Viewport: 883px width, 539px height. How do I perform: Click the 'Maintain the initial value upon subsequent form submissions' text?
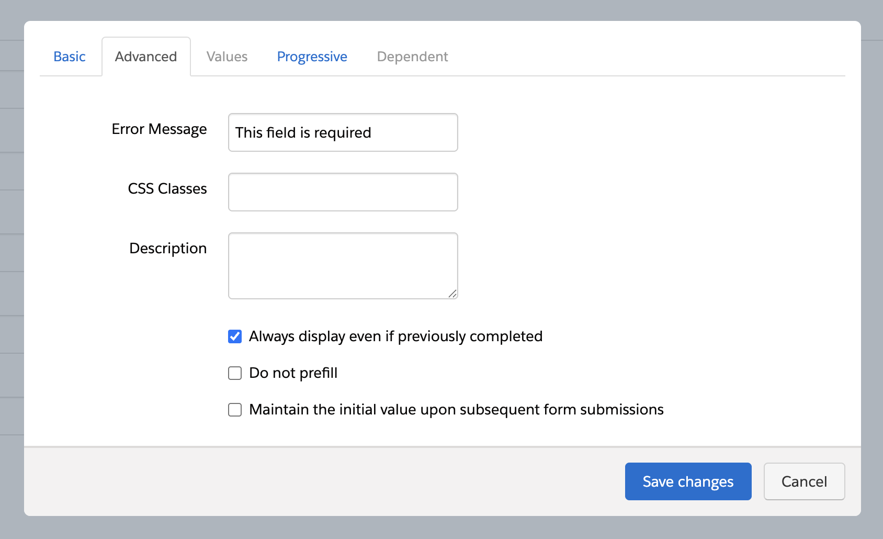click(456, 410)
